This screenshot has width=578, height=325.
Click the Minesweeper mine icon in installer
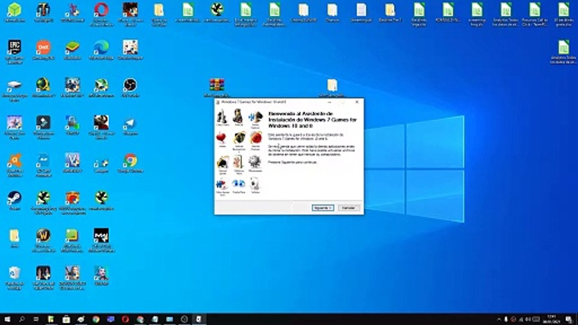pyautogui.click(x=255, y=162)
